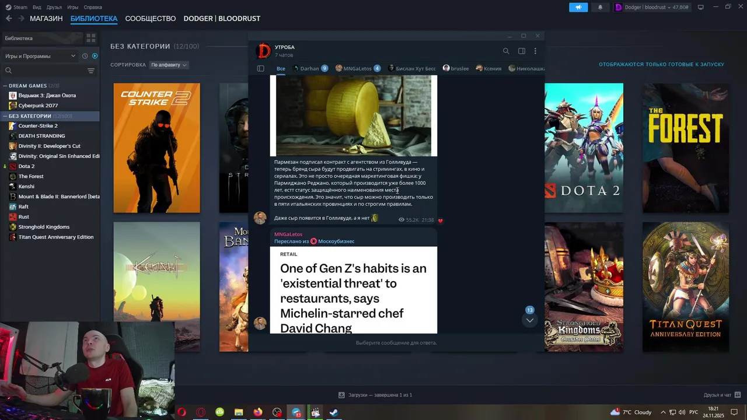Screen dimensions: 747x420
Task: Open Opera GX taskbar icon
Action: pos(201,412)
